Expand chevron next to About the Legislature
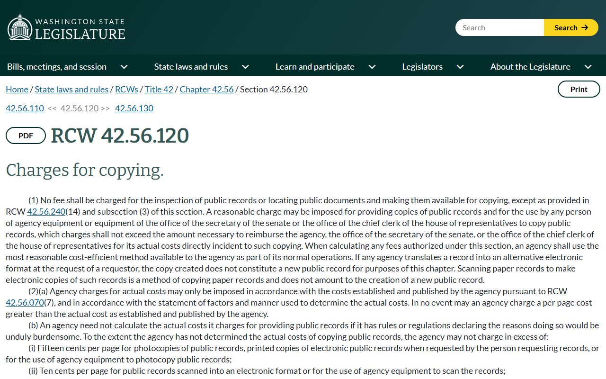Viewport: 606px width, 379px height. (588, 67)
